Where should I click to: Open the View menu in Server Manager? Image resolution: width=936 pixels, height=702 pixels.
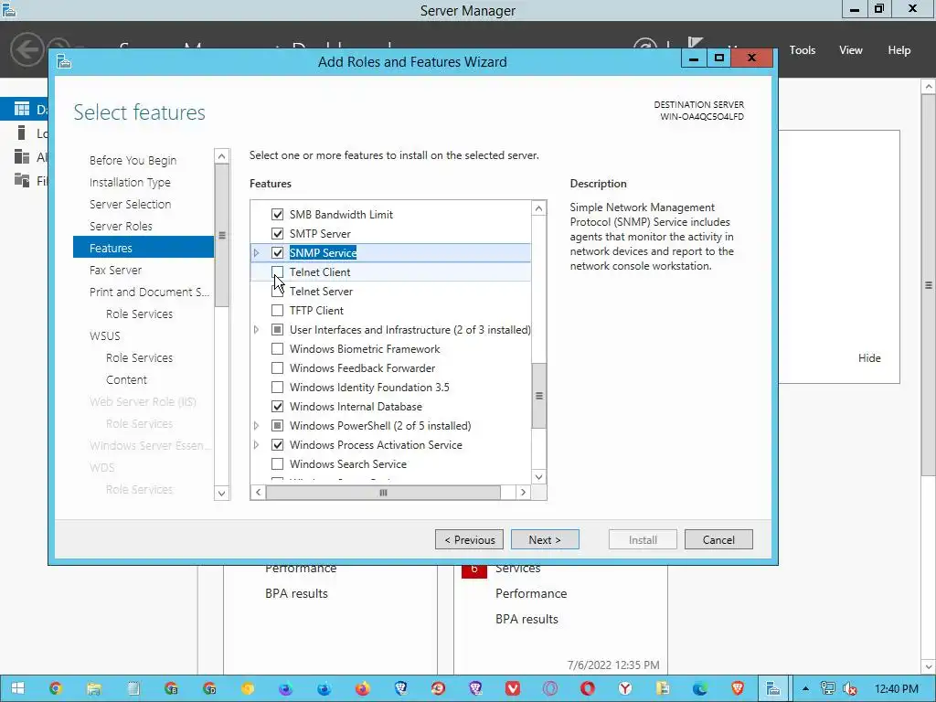(x=851, y=50)
